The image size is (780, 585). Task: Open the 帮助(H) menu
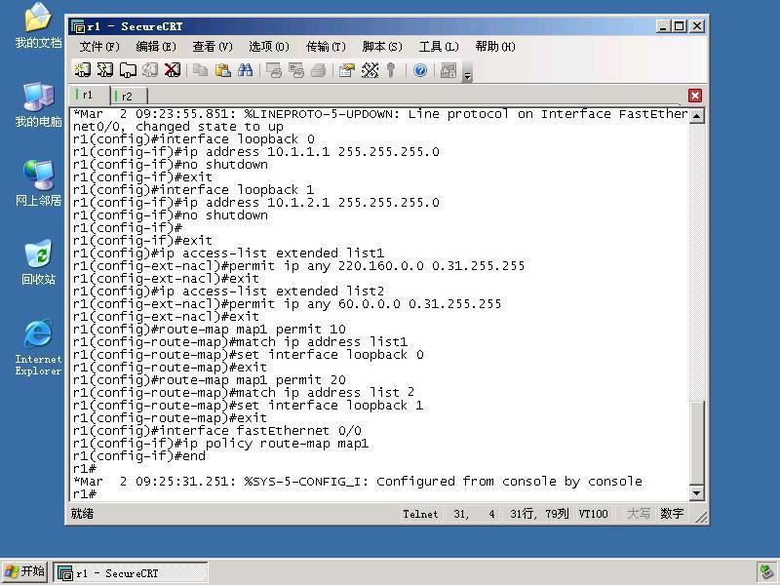pyautogui.click(x=495, y=47)
